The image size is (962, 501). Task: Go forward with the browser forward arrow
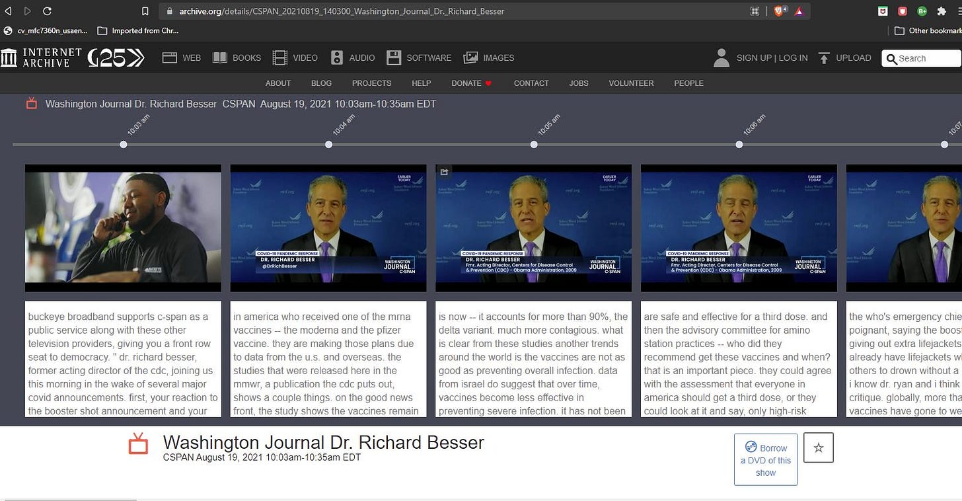[x=28, y=11]
